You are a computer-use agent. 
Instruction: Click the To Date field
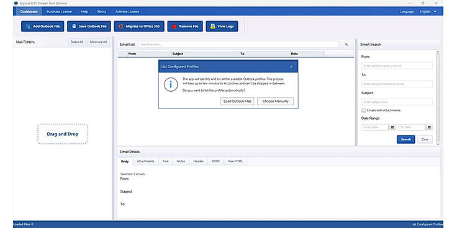click(412, 128)
